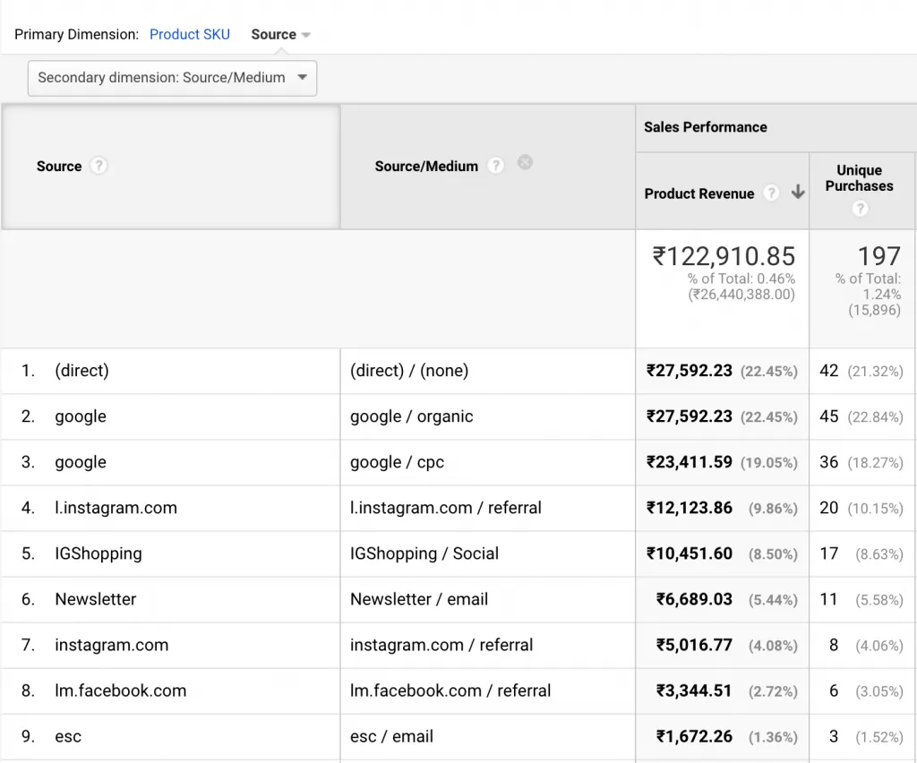Screen dimensions: 917x763
Task: Sort by the Unique Purchases column header
Action: tap(859, 177)
